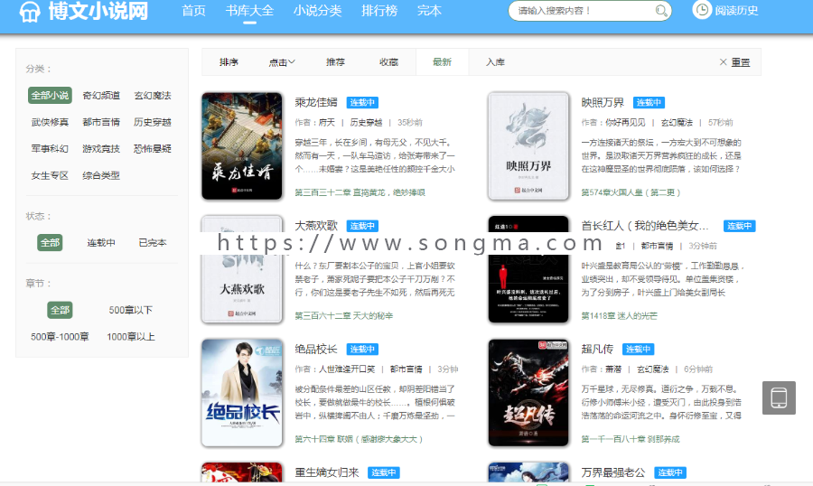The image size is (813, 486).
Task: Open 超凡传 book cover
Action: click(528, 393)
